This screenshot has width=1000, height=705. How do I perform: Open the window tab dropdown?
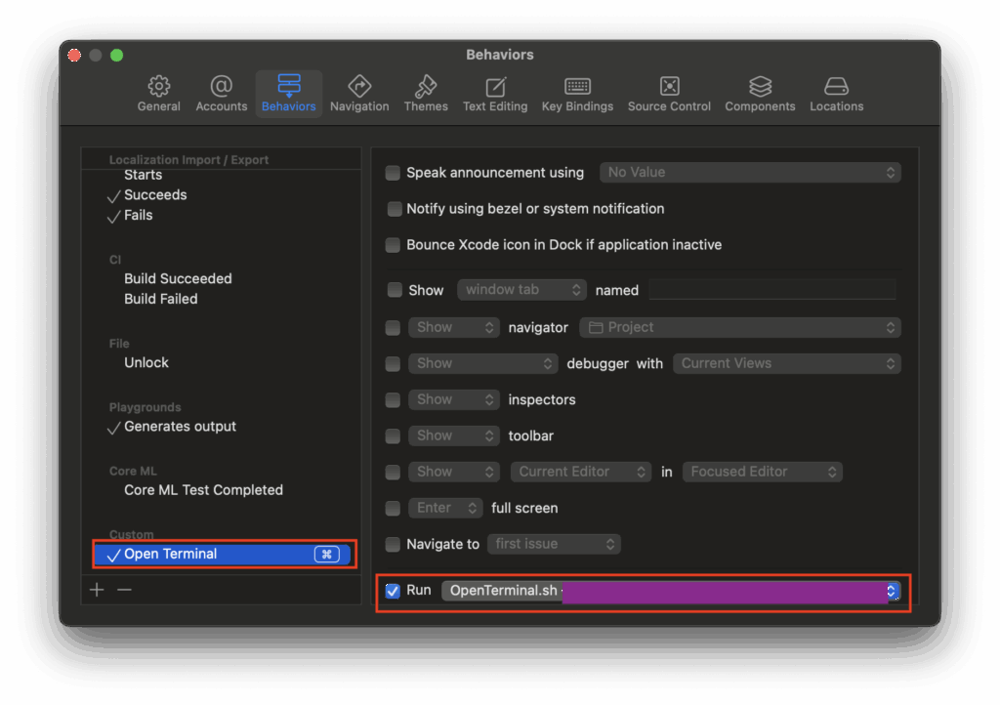coord(521,289)
